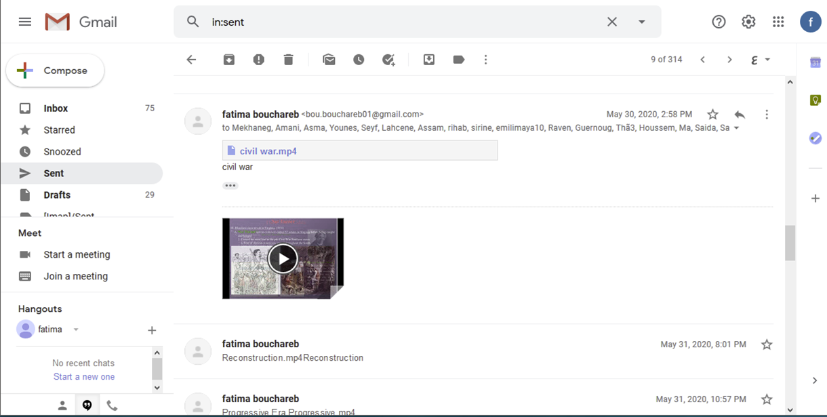The width and height of the screenshot is (827, 417).
Task: Move conversation to another folder icon
Action: (429, 60)
